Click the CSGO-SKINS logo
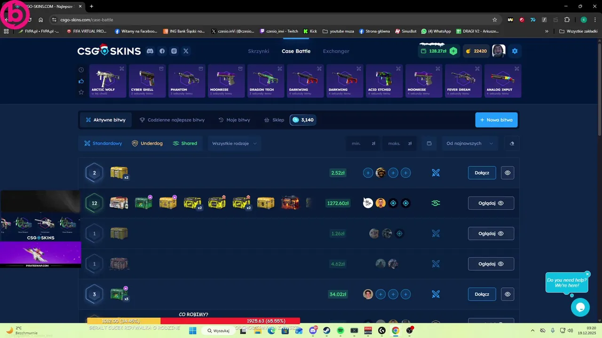Screen dimensions: 602x338 (109, 51)
